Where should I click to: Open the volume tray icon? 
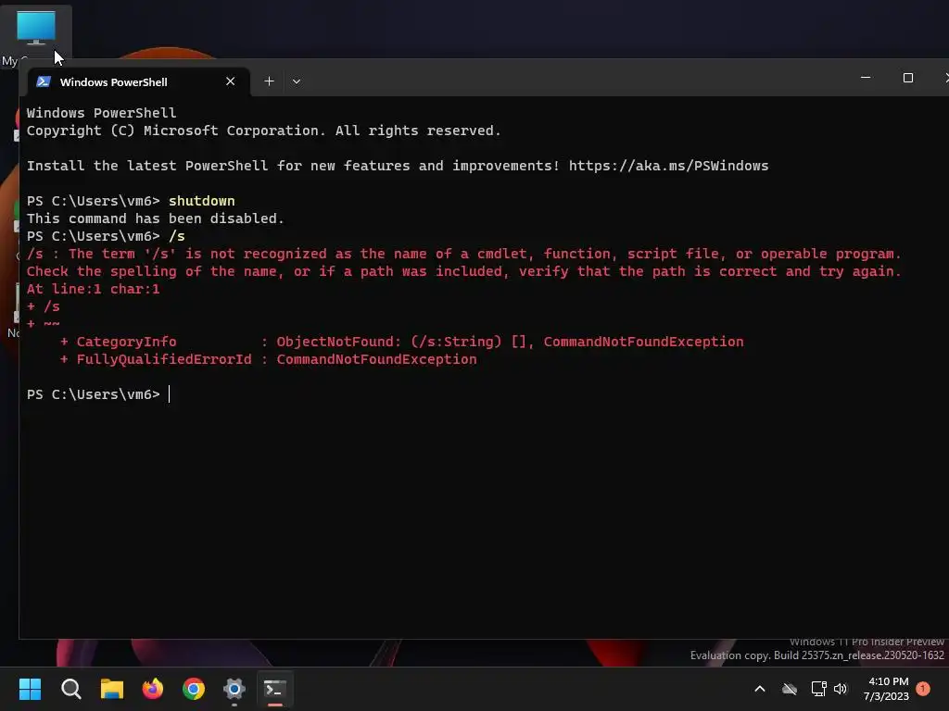[841, 689]
